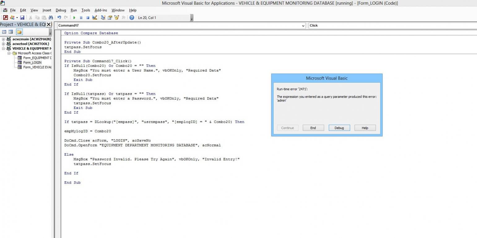The height and width of the screenshot is (238, 477).
Task: Click End in the error dialog
Action: coord(313,128)
